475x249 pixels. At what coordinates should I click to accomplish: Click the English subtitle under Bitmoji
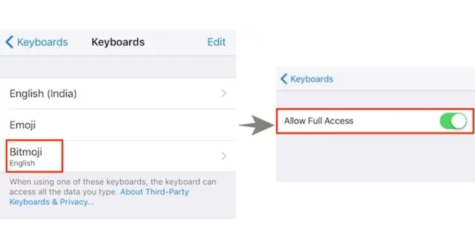tap(22, 163)
